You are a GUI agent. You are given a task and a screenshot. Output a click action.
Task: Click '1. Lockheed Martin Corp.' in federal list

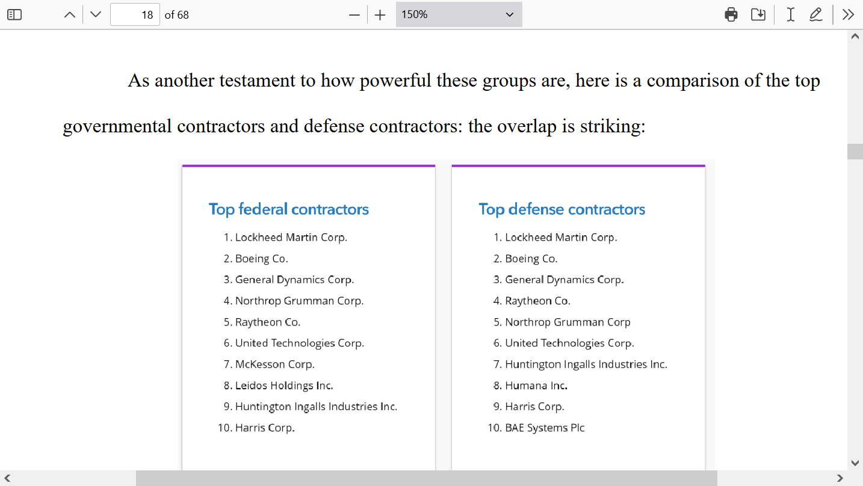click(x=285, y=238)
